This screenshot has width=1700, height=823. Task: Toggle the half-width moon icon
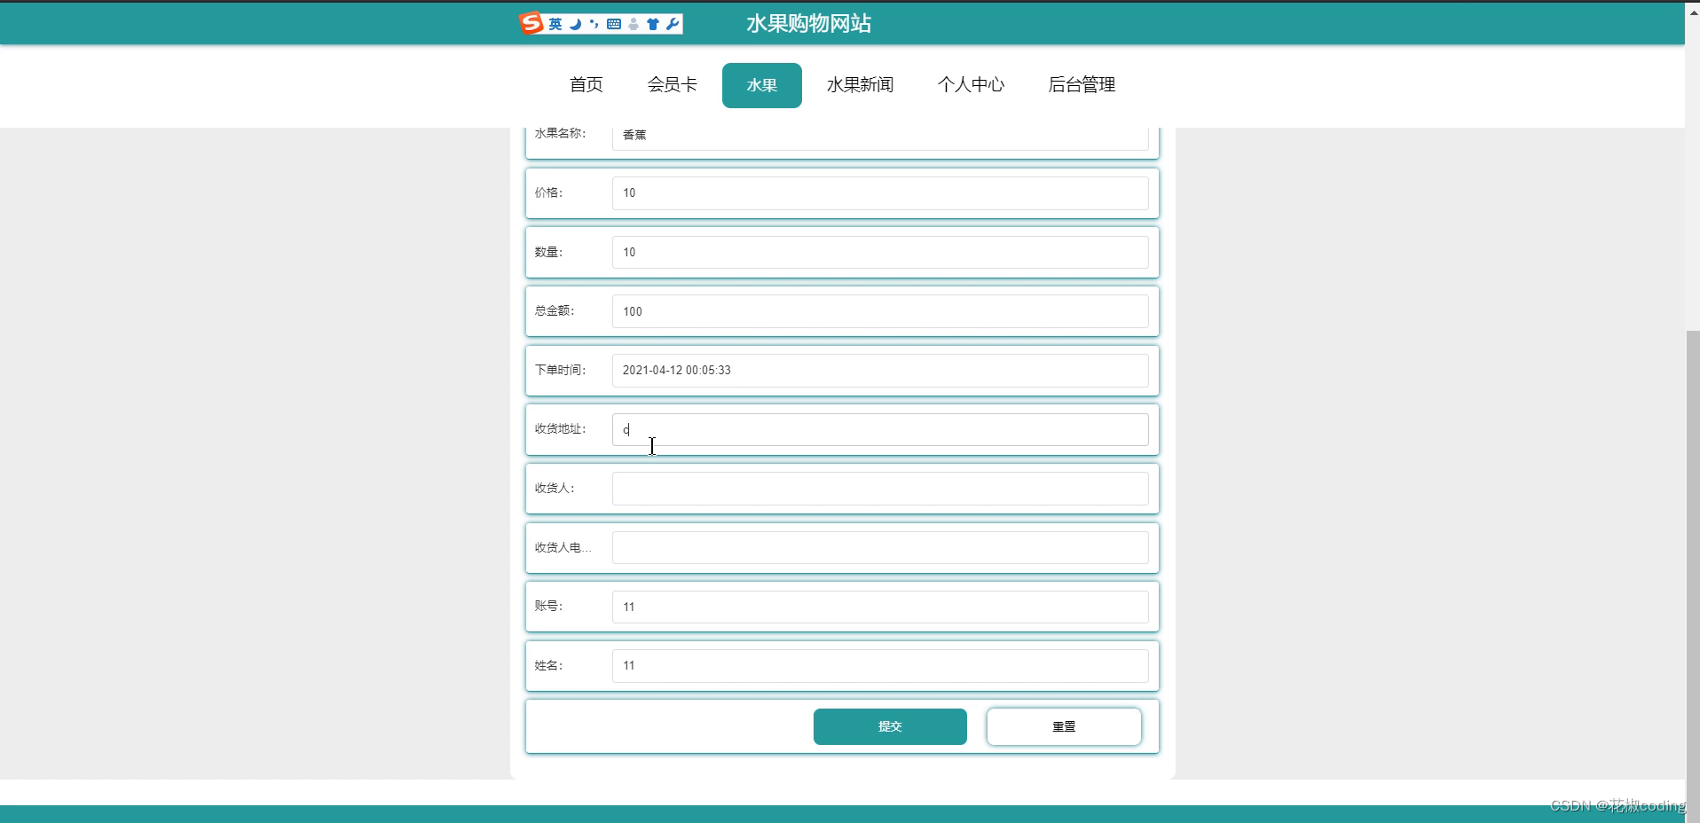coord(575,24)
